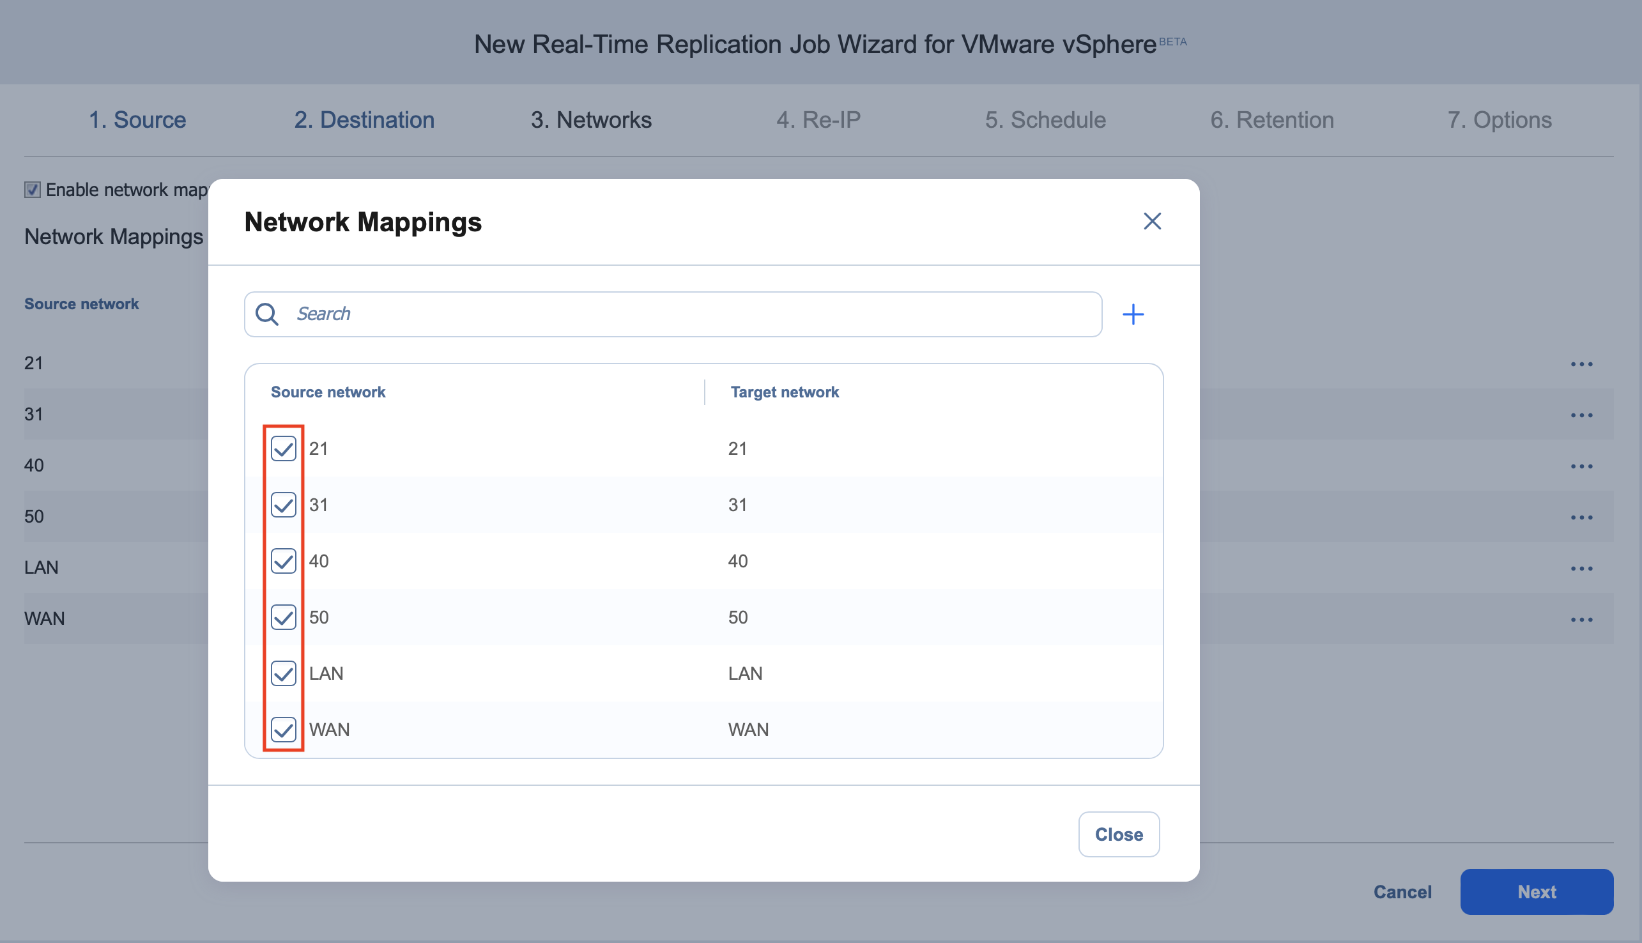1642x943 pixels.
Task: Open the options menu for source network 50
Action: tap(1581, 517)
